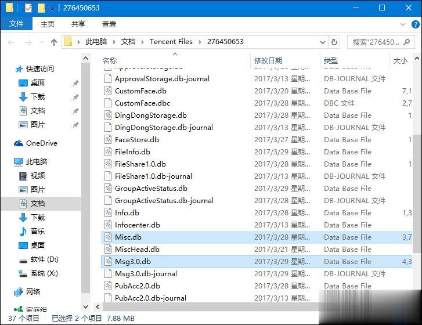Sort by the 修改日期 column header
This screenshot has width=422, height=325.
pos(268,60)
